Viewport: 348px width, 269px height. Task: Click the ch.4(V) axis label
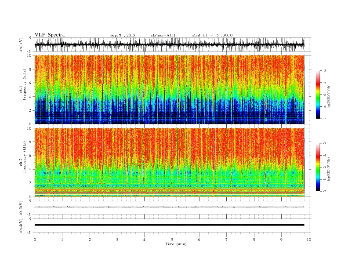(x=21, y=225)
